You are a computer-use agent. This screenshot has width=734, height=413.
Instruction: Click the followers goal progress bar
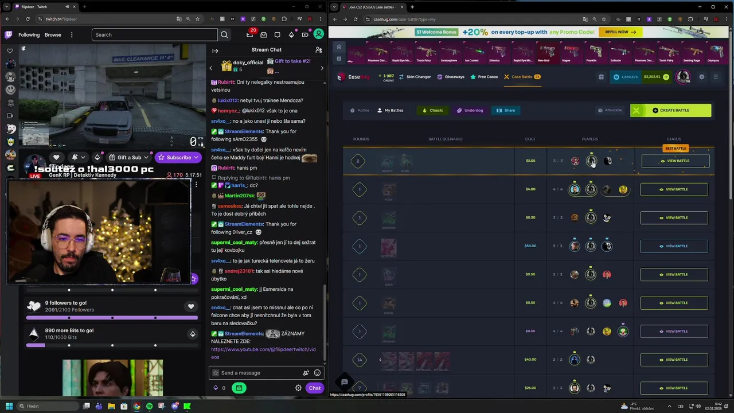(x=112, y=317)
